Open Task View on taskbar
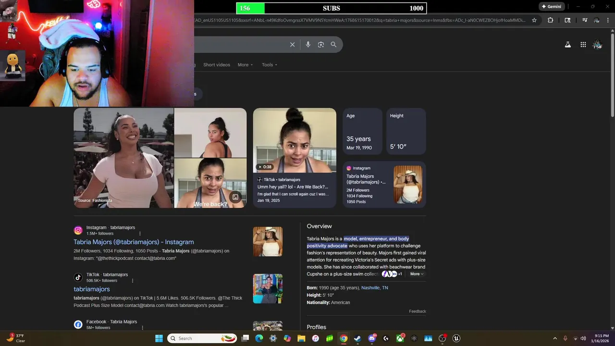Screen dimensions: 615x346 [x=245, y=338]
